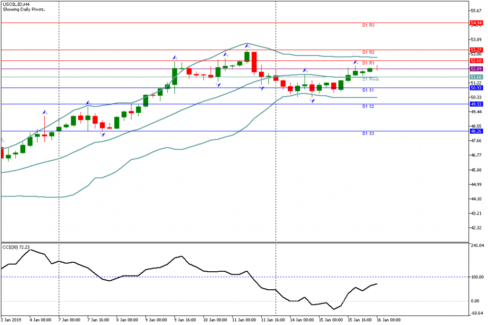Click the 54.94 red price tag

[x=475, y=22]
